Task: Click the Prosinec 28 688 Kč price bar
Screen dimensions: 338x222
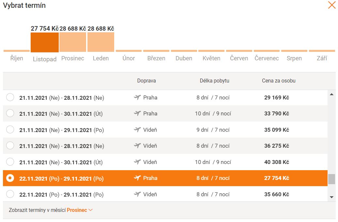Action: pos(73,42)
